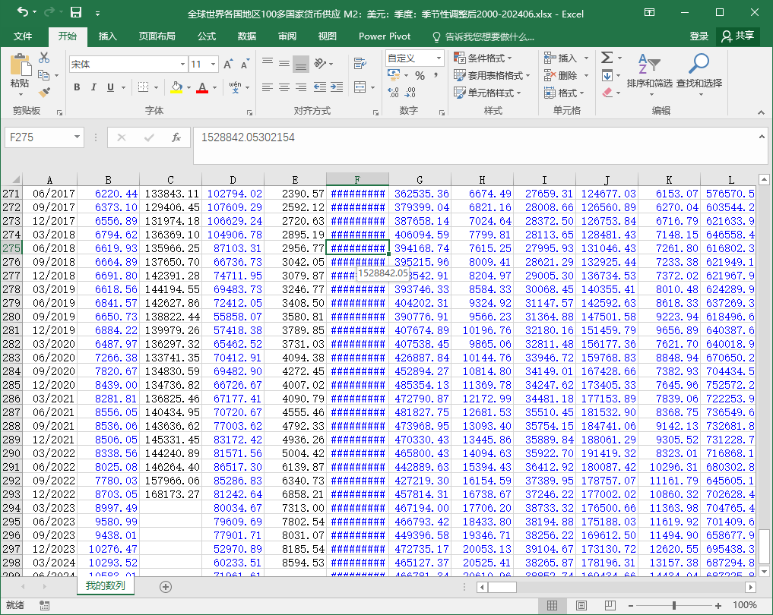Add a new sheet with plus icon
Viewport: 773px width, 615px height.
pos(166,587)
